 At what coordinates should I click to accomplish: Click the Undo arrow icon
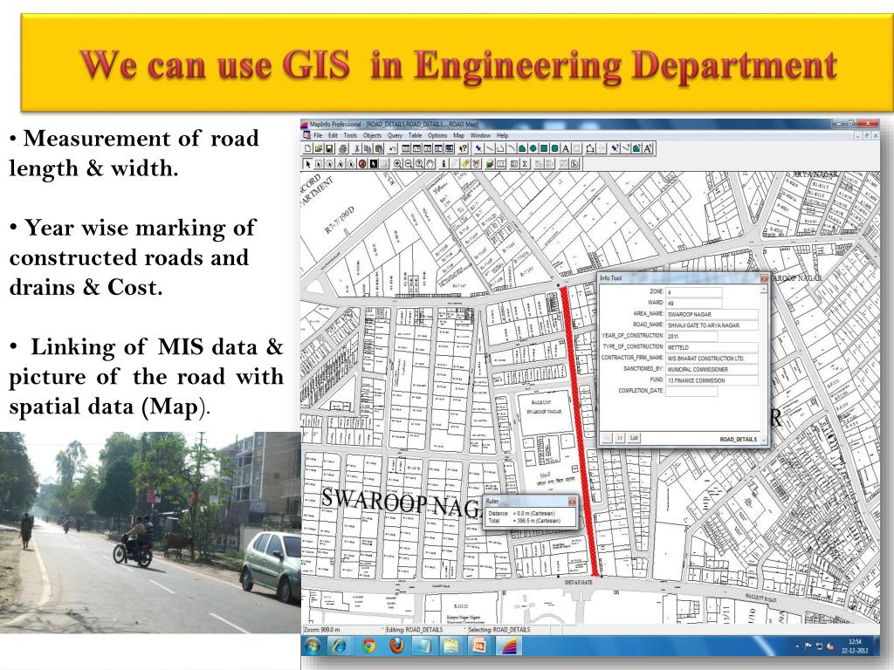coord(392,148)
